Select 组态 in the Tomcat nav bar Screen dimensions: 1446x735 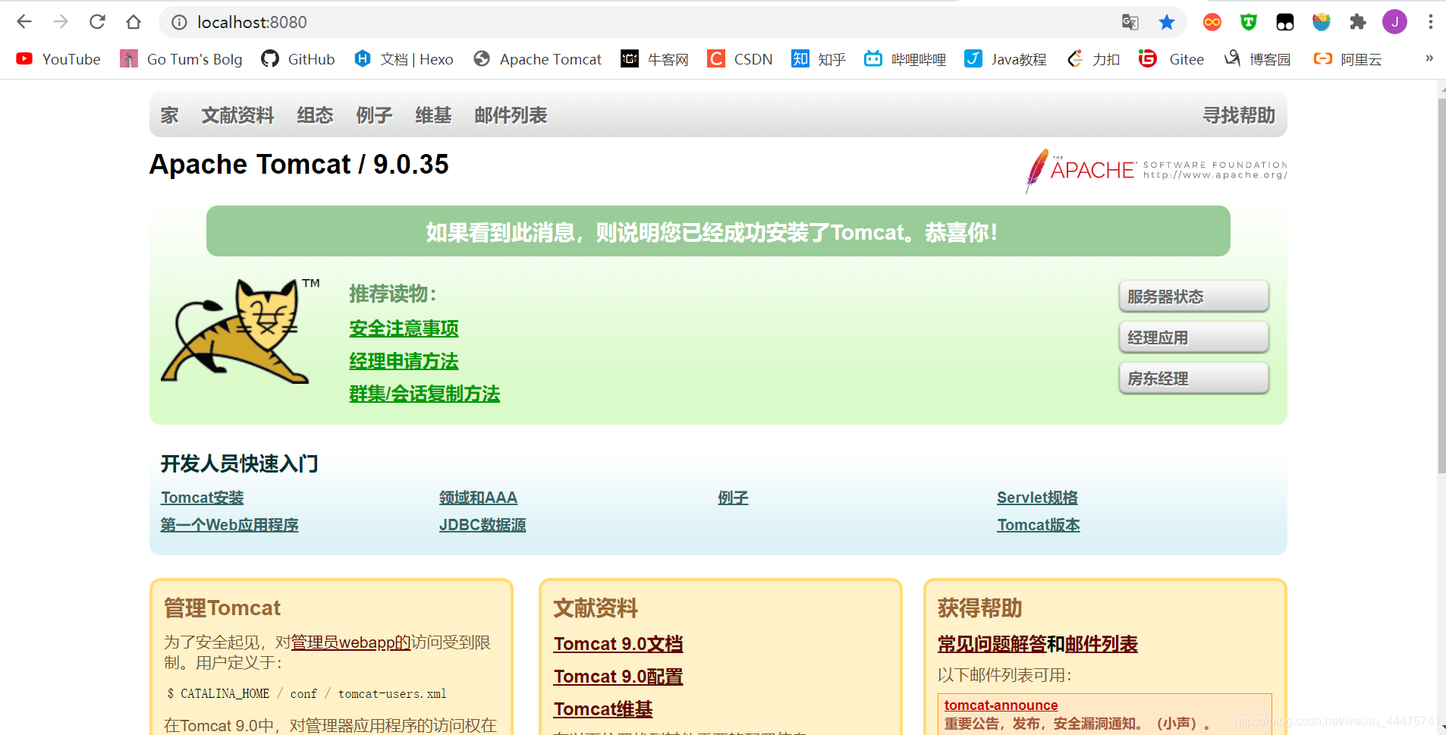(315, 115)
